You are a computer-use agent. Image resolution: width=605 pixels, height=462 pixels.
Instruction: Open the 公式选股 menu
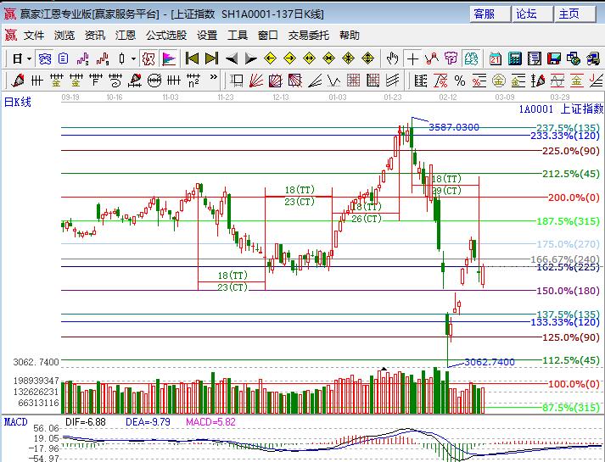[x=166, y=36]
